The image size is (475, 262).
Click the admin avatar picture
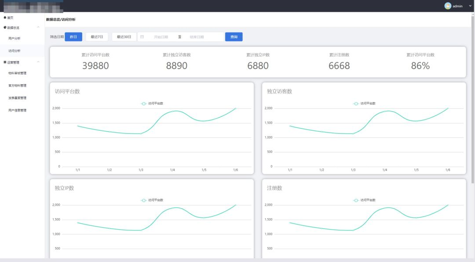(448, 6)
